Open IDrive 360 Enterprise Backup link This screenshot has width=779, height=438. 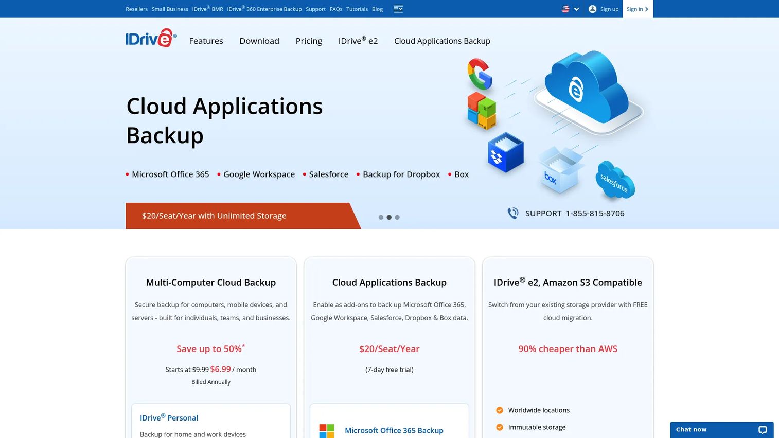pyautogui.click(x=264, y=9)
